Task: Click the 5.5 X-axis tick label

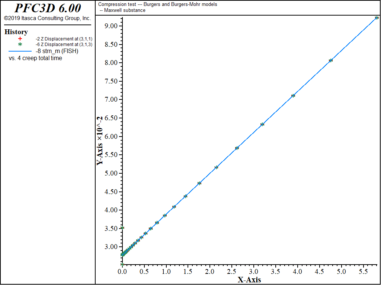Action: coord(364,272)
